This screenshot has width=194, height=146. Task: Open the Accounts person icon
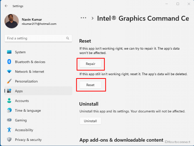pos(9,101)
